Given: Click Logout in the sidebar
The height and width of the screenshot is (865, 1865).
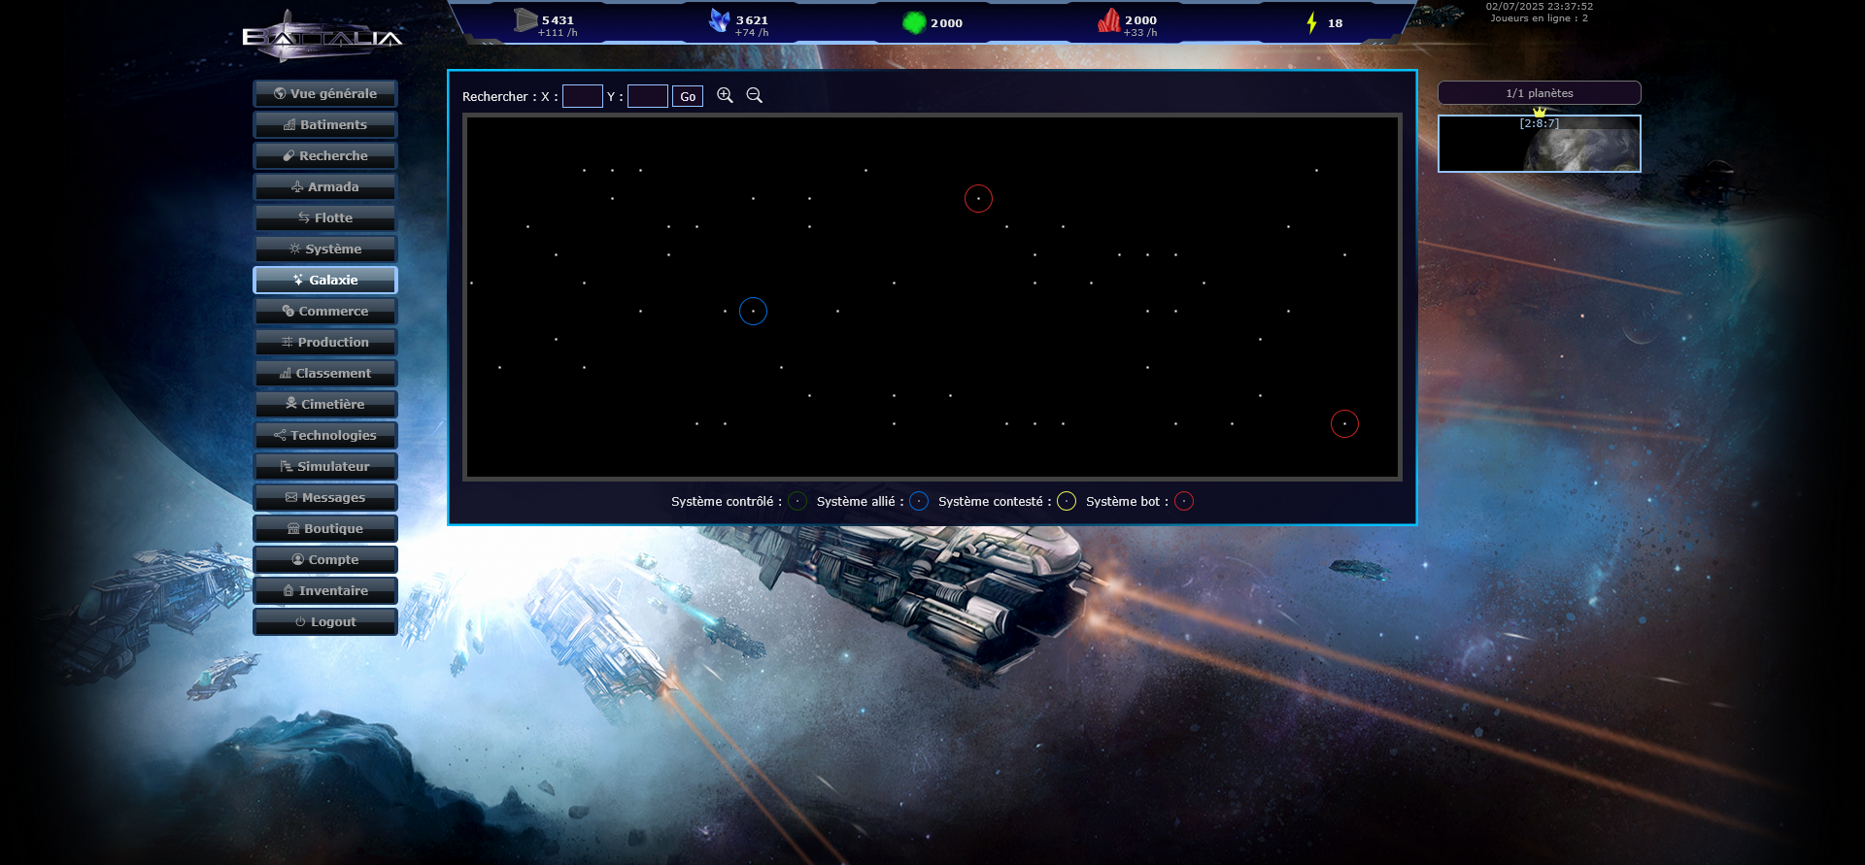Looking at the screenshot, I should pyautogui.click(x=325, y=621).
